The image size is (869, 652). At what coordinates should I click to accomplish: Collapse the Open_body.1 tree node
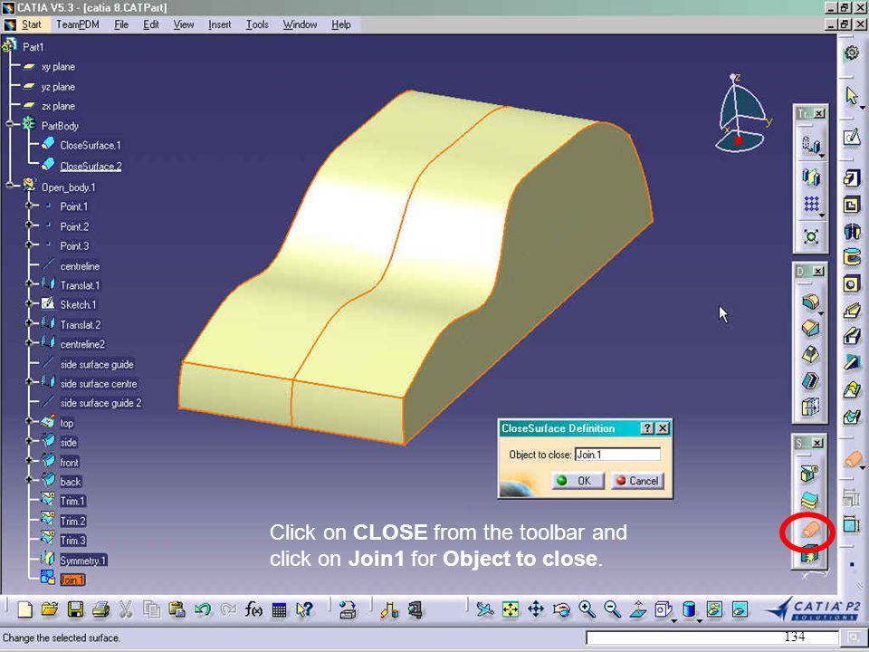[x=9, y=186]
